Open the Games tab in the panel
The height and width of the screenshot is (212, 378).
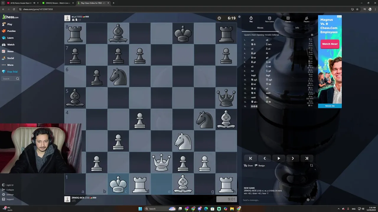[288, 19]
